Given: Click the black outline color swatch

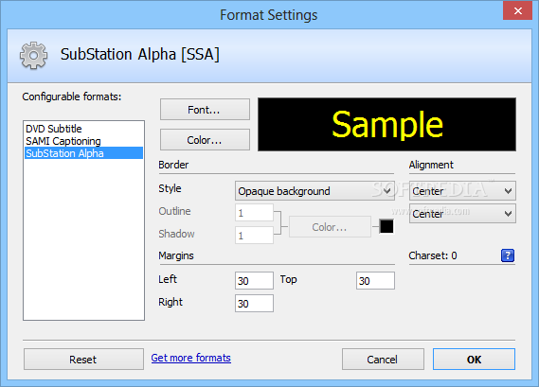Looking at the screenshot, I should click(386, 226).
